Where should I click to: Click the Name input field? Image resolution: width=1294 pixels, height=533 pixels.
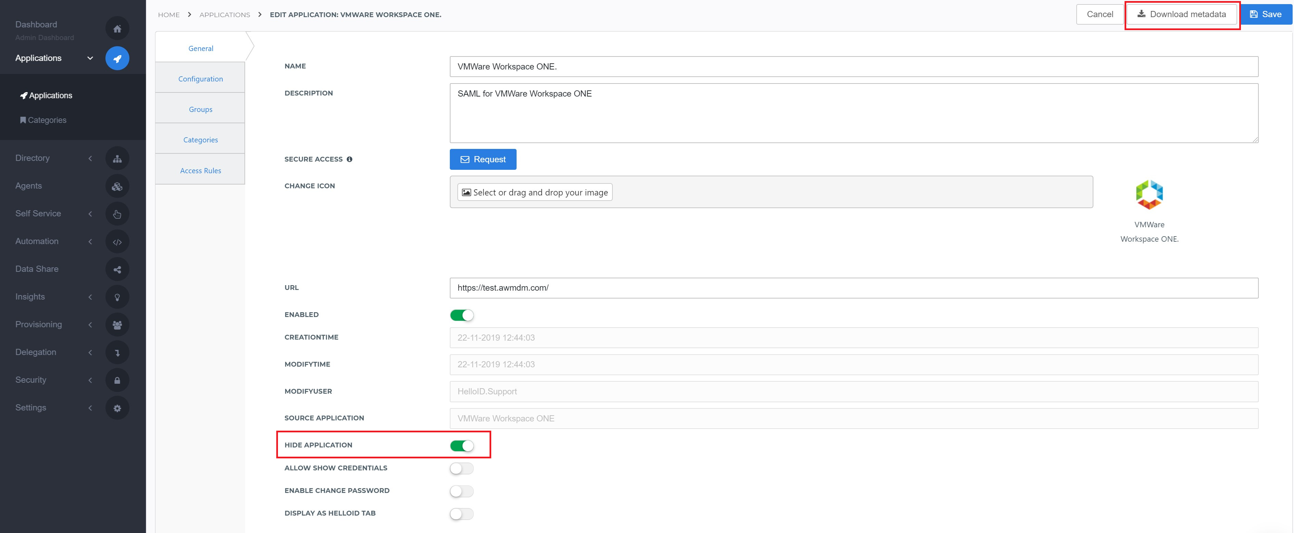(x=853, y=66)
